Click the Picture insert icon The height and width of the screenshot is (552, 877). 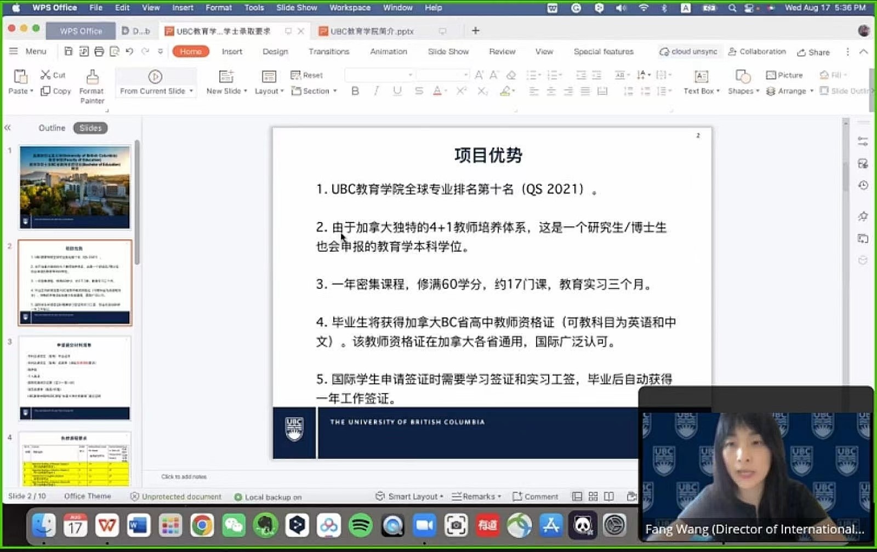pos(784,75)
